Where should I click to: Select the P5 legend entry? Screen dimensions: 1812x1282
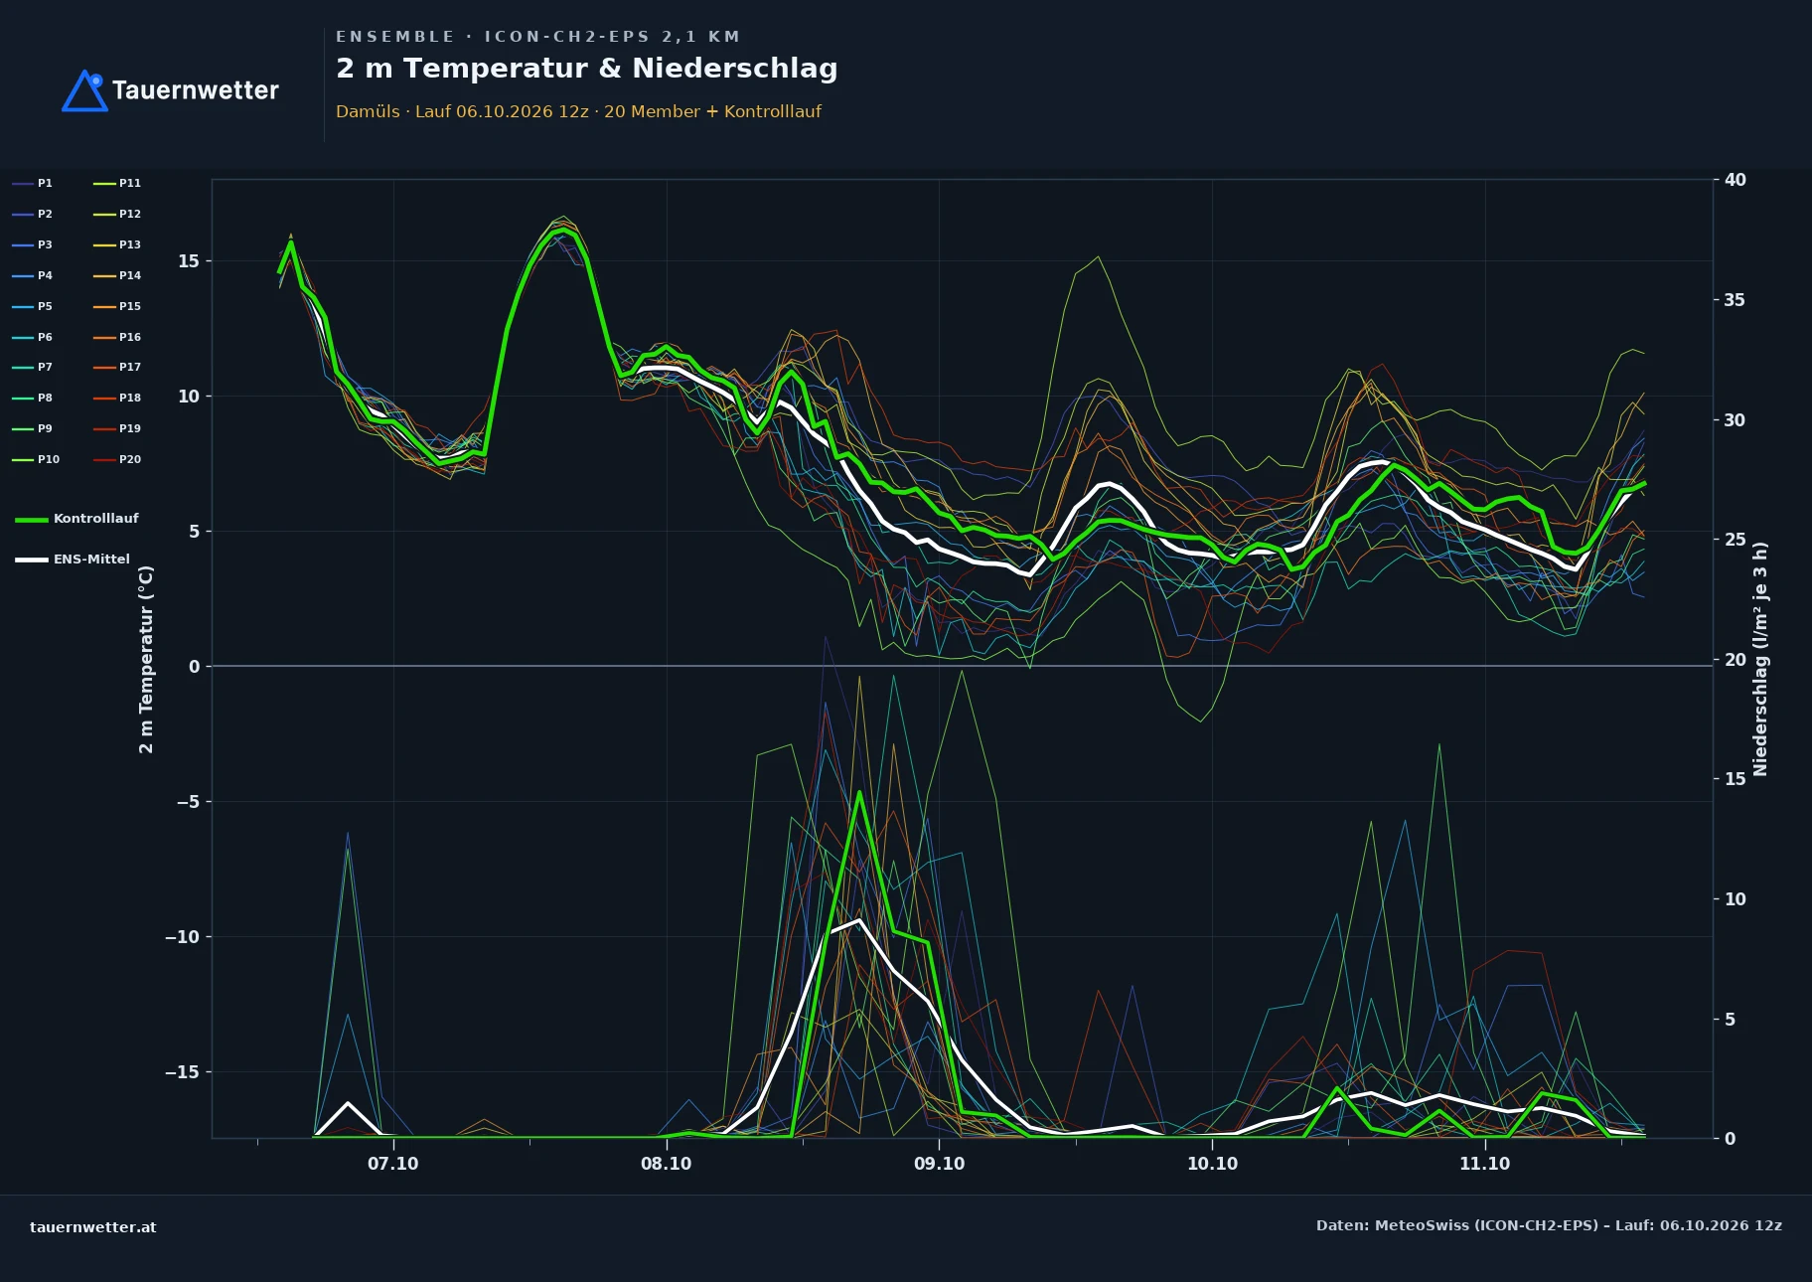(33, 306)
